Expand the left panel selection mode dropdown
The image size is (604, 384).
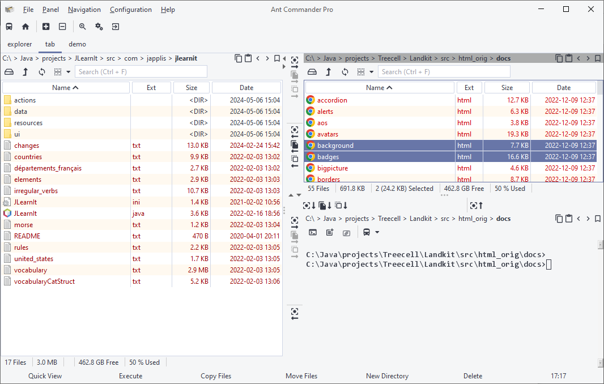(x=68, y=71)
